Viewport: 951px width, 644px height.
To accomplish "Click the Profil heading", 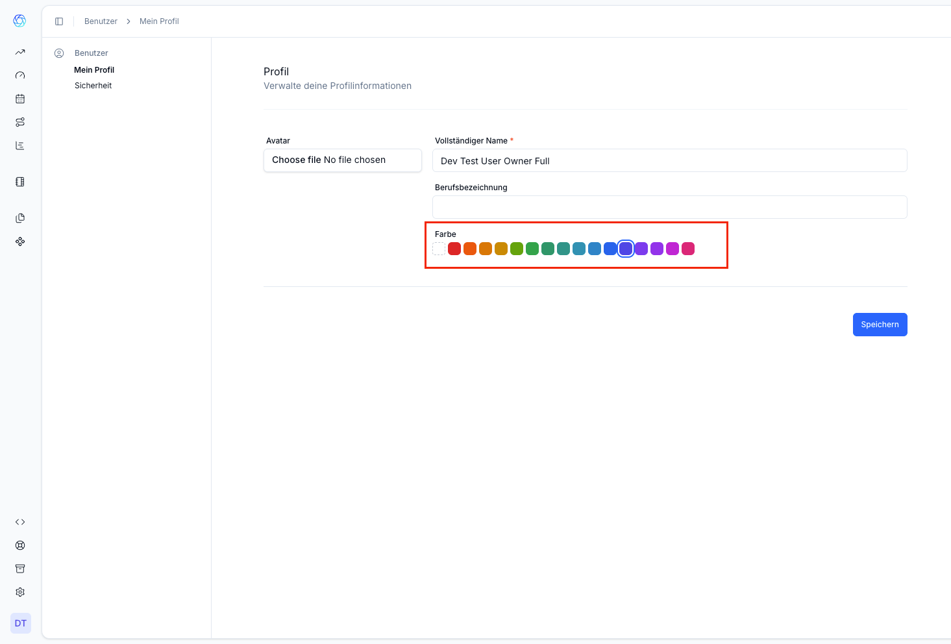I will [x=276, y=71].
